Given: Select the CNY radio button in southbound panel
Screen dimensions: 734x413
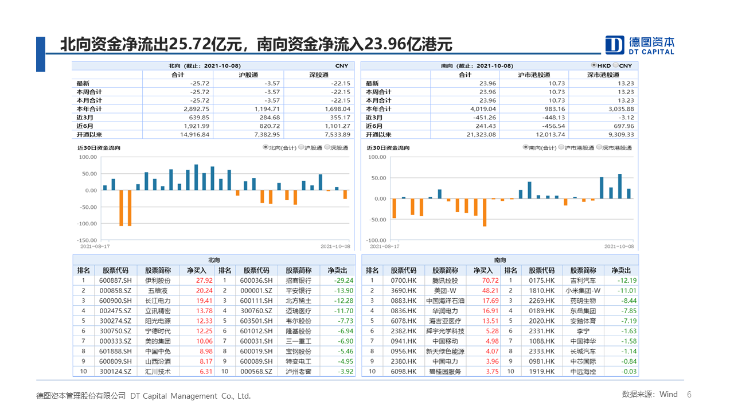Looking at the screenshot, I should (x=616, y=65).
